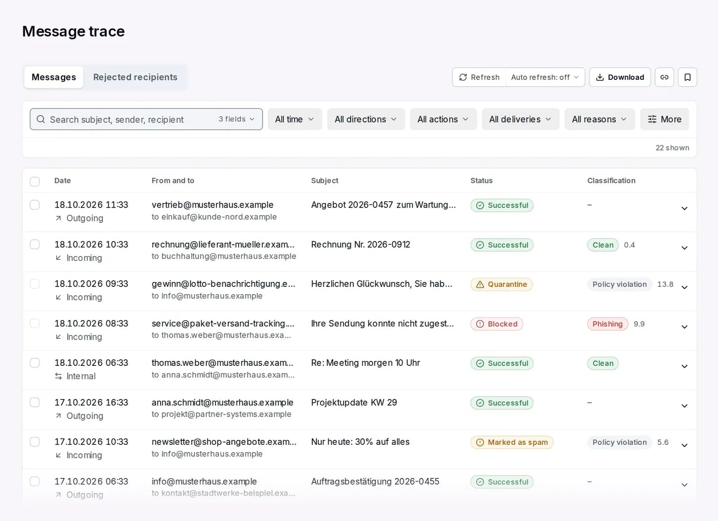The image size is (718, 521).
Task: Open the More filters button
Action: tap(665, 119)
